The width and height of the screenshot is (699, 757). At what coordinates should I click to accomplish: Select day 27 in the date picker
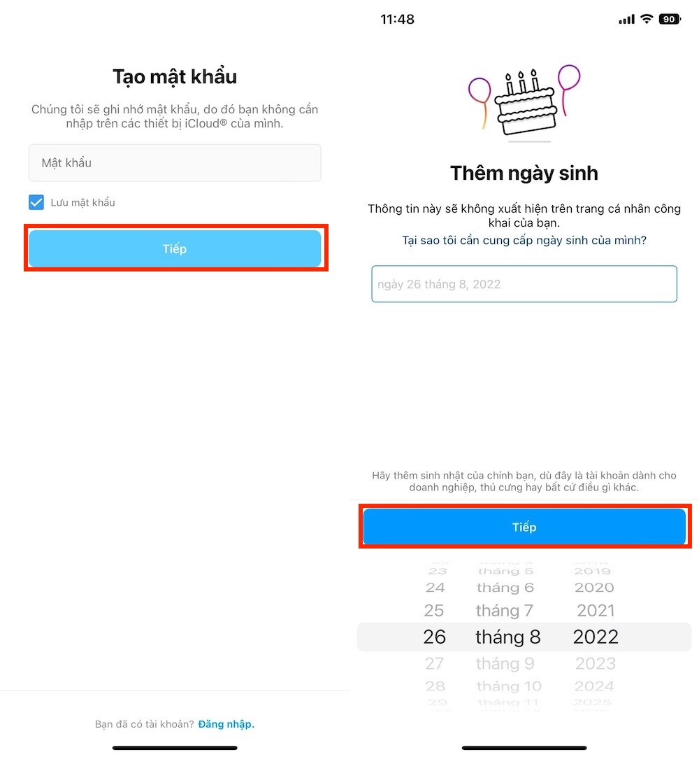pos(434,663)
